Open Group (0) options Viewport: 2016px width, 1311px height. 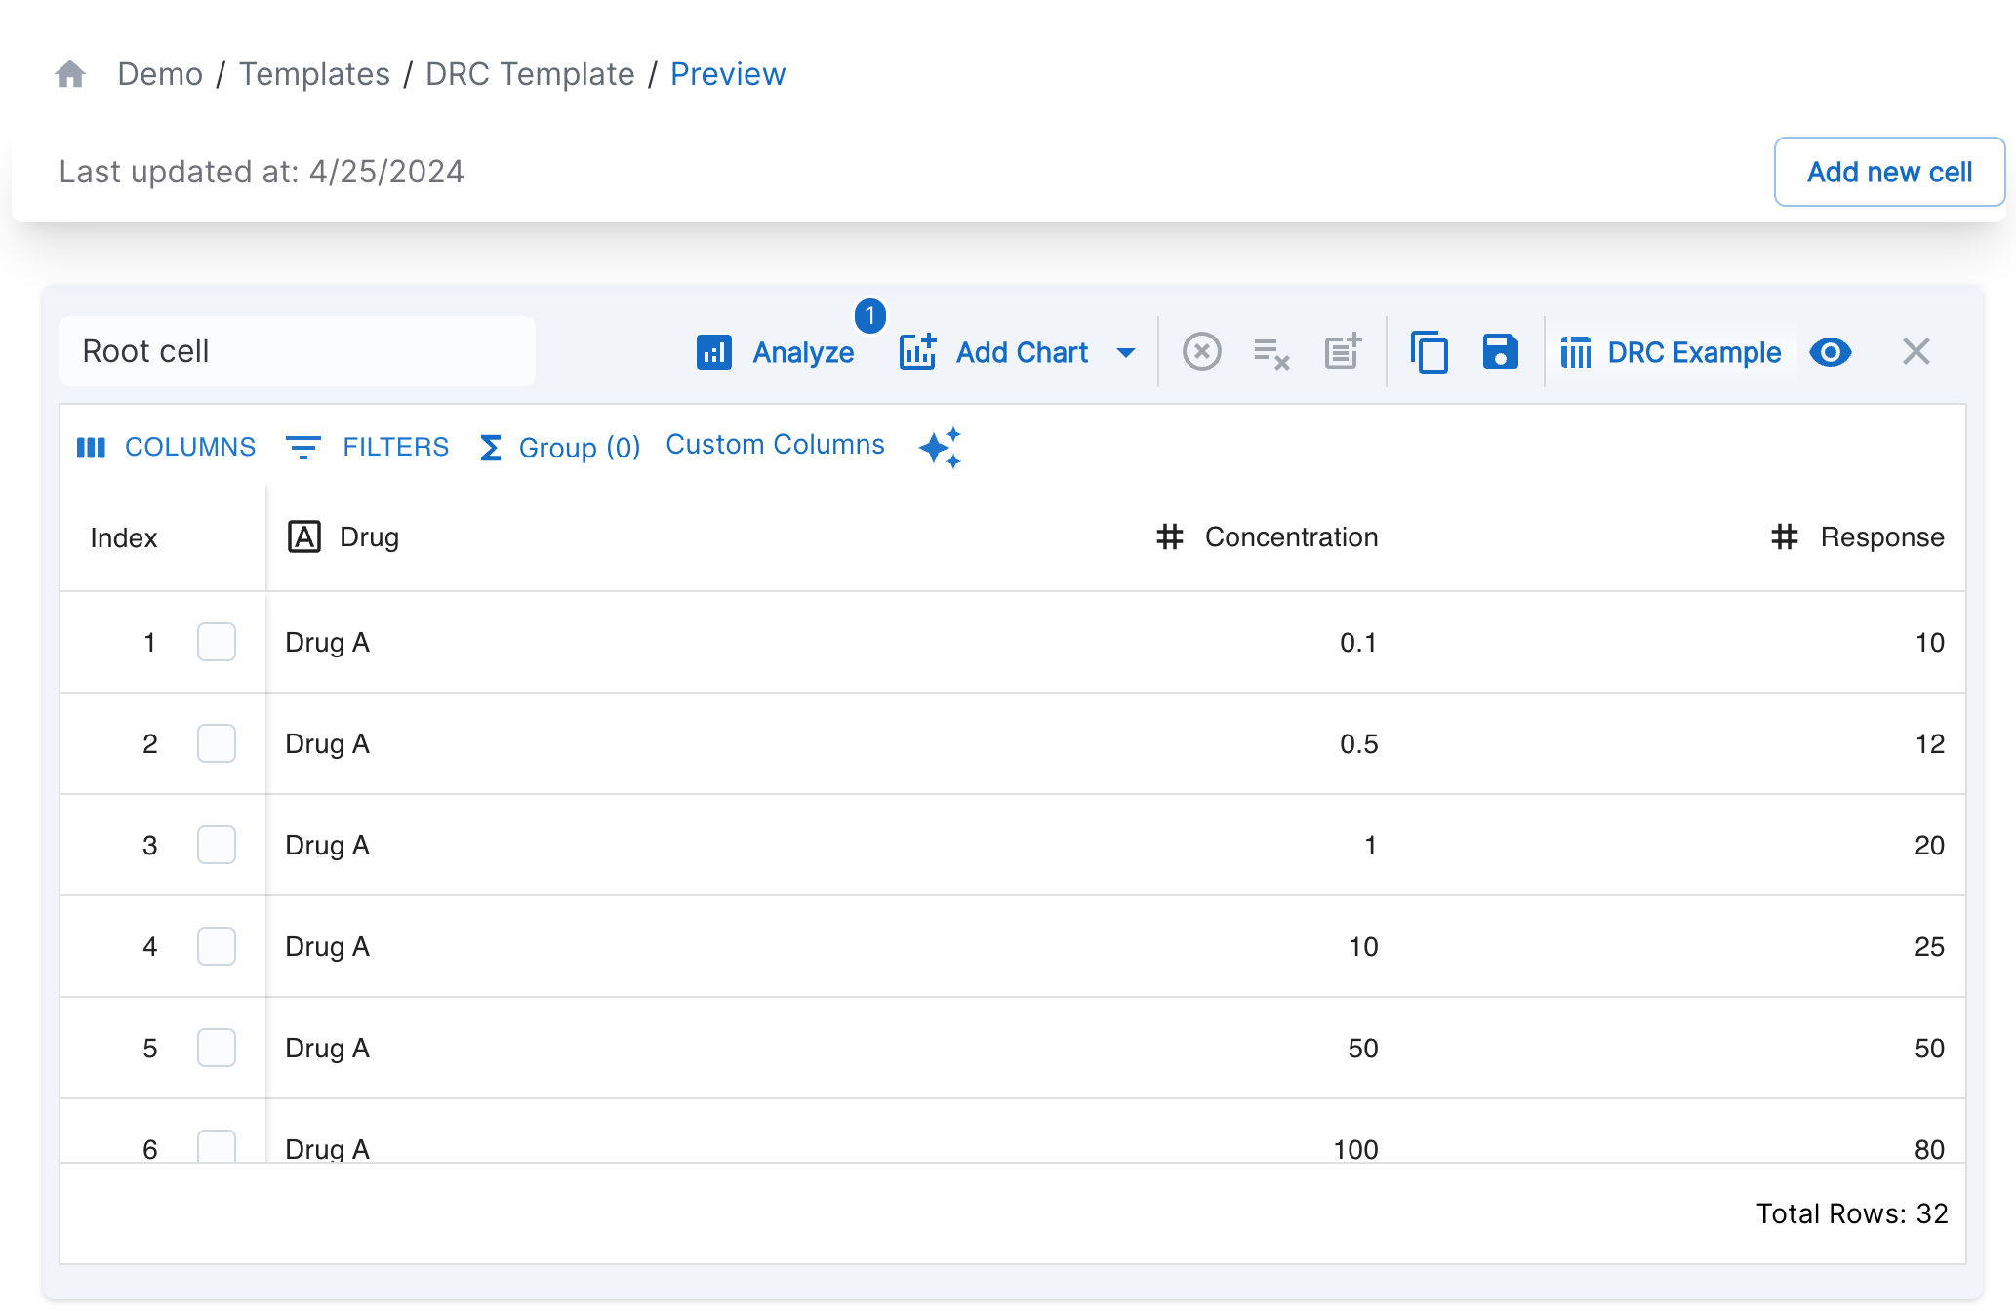pyautogui.click(x=560, y=448)
